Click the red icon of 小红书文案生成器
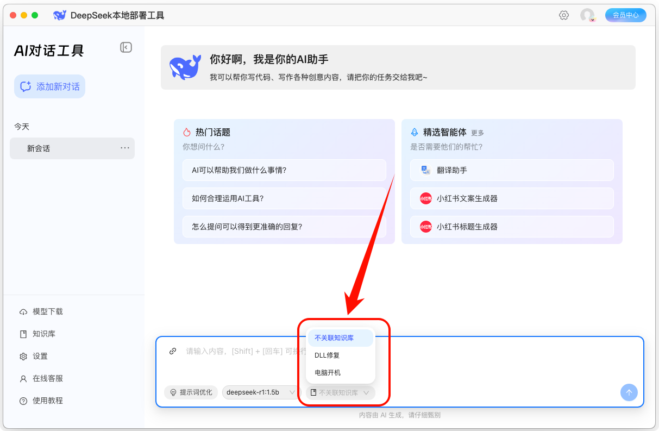 click(426, 198)
